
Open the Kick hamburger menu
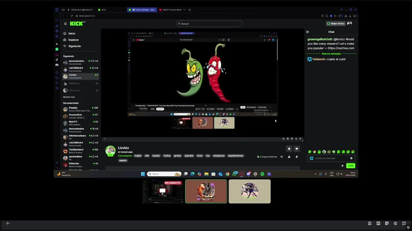[65, 23]
